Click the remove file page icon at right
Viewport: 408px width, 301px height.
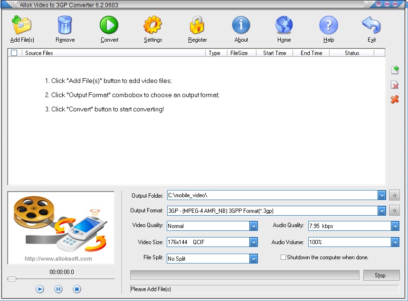(395, 85)
